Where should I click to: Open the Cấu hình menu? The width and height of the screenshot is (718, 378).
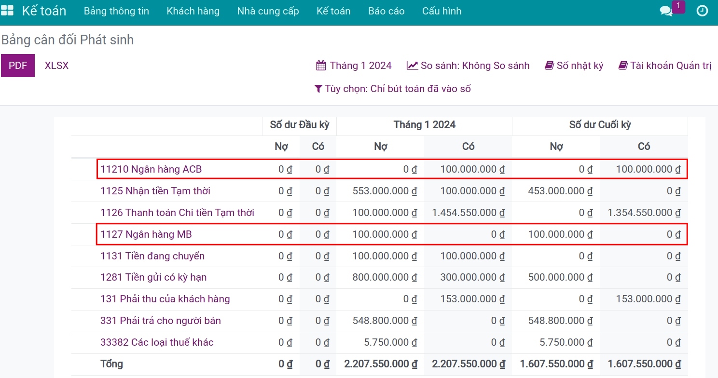(x=442, y=11)
